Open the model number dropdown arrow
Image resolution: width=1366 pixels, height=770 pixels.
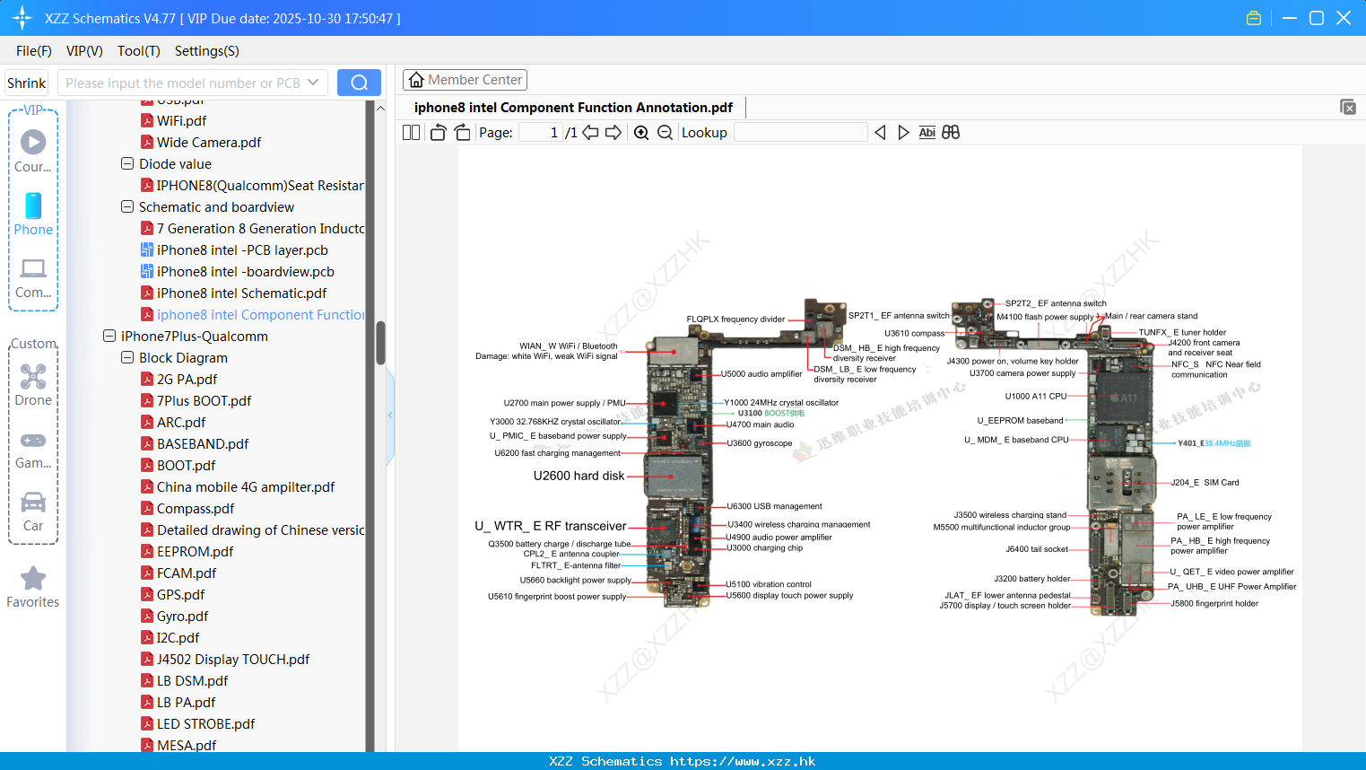click(x=313, y=83)
